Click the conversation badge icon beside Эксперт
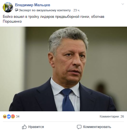The image size is (127, 130). coord(16,10)
